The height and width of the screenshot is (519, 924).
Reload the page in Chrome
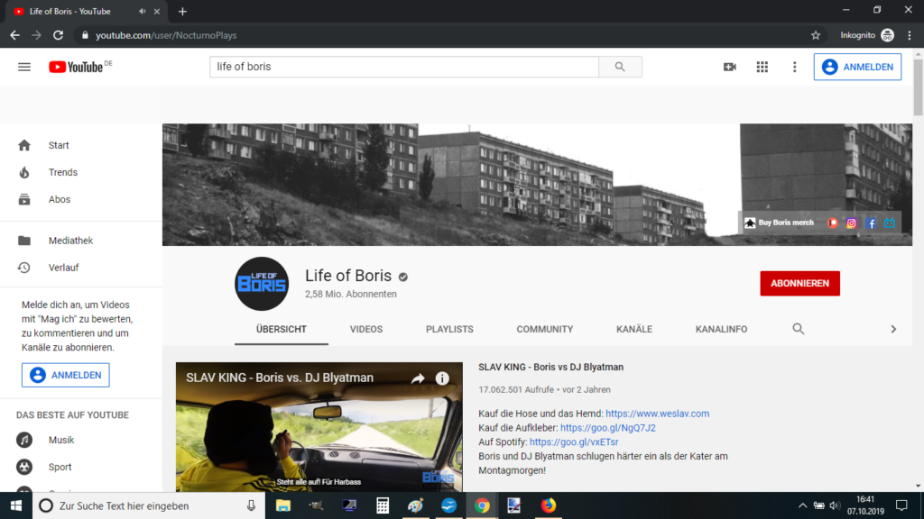pos(58,35)
